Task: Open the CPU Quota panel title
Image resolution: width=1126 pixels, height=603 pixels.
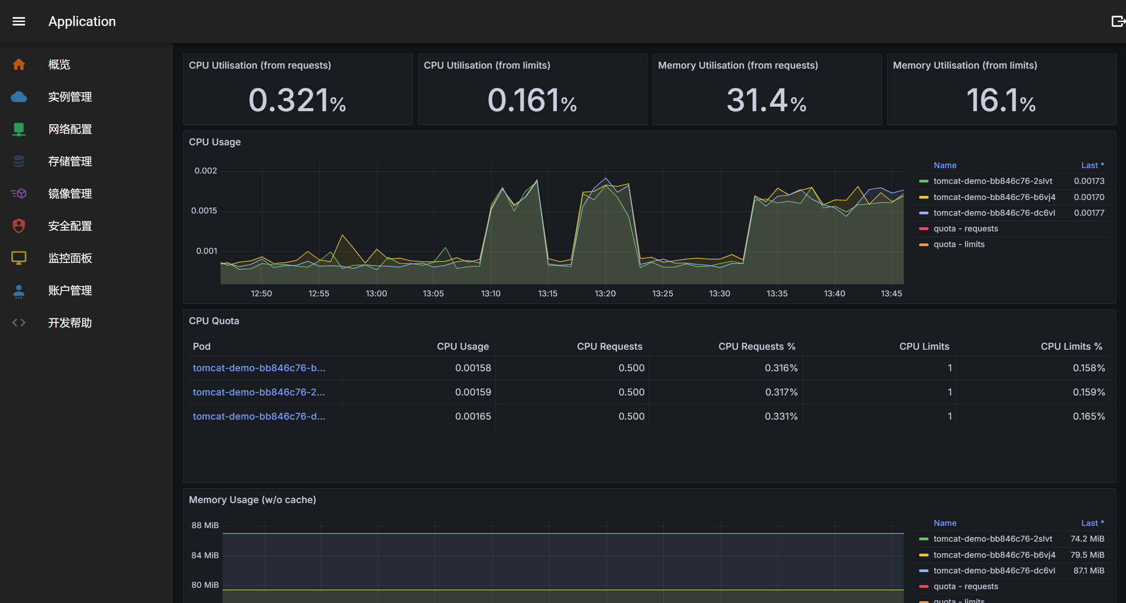Action: click(214, 321)
